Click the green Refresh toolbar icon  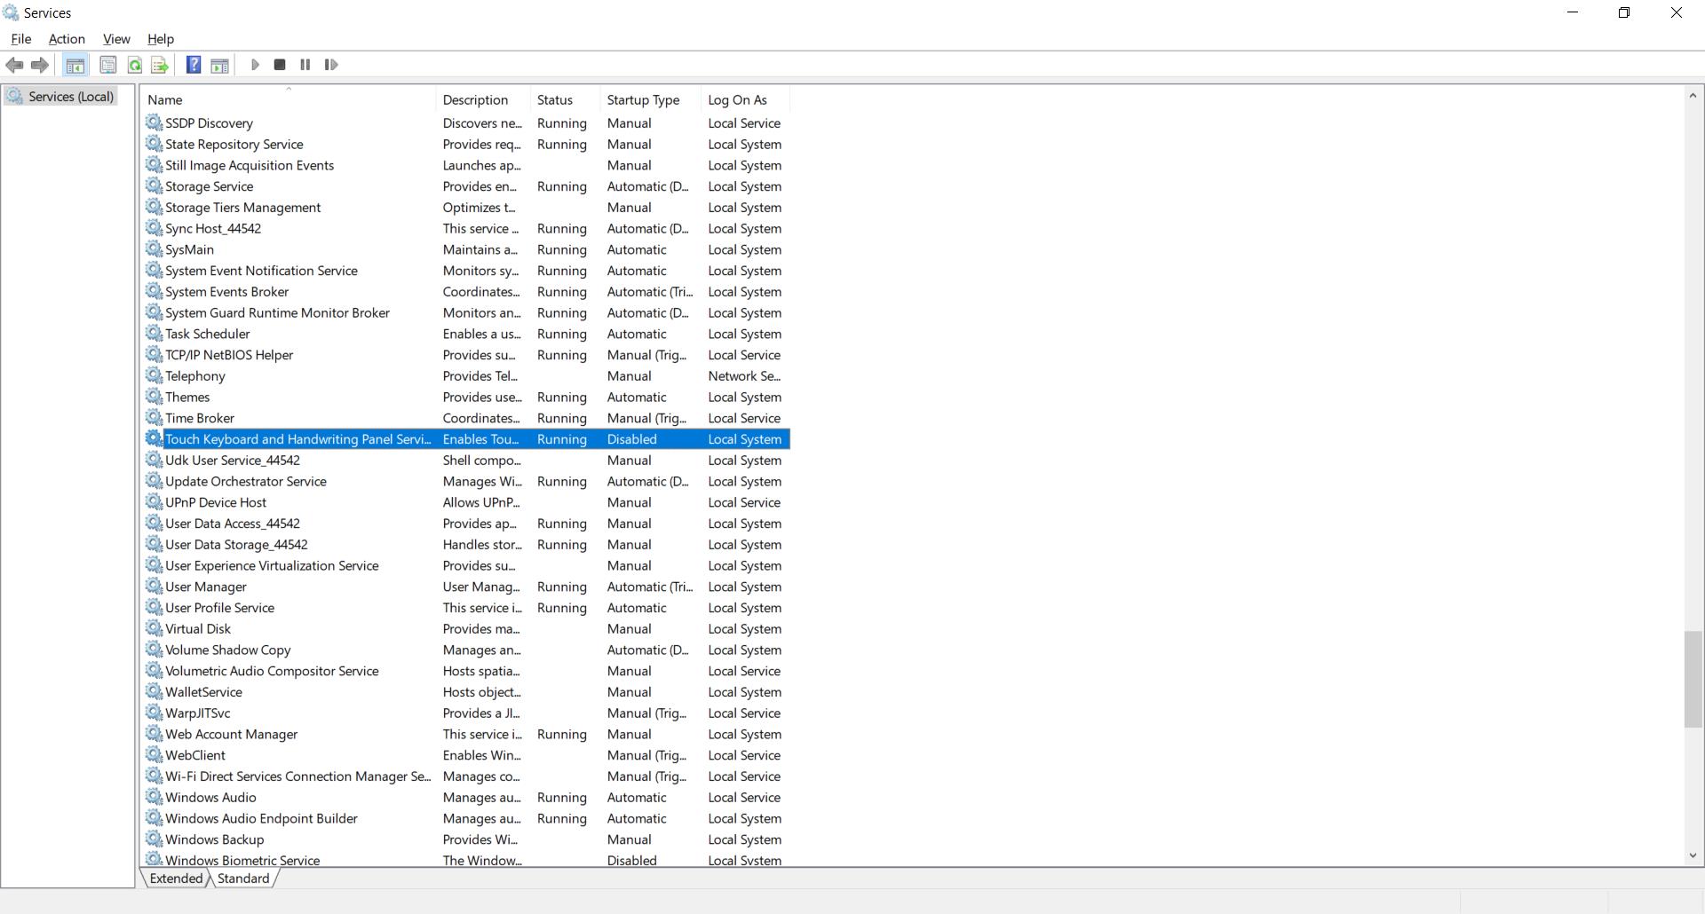(x=134, y=65)
